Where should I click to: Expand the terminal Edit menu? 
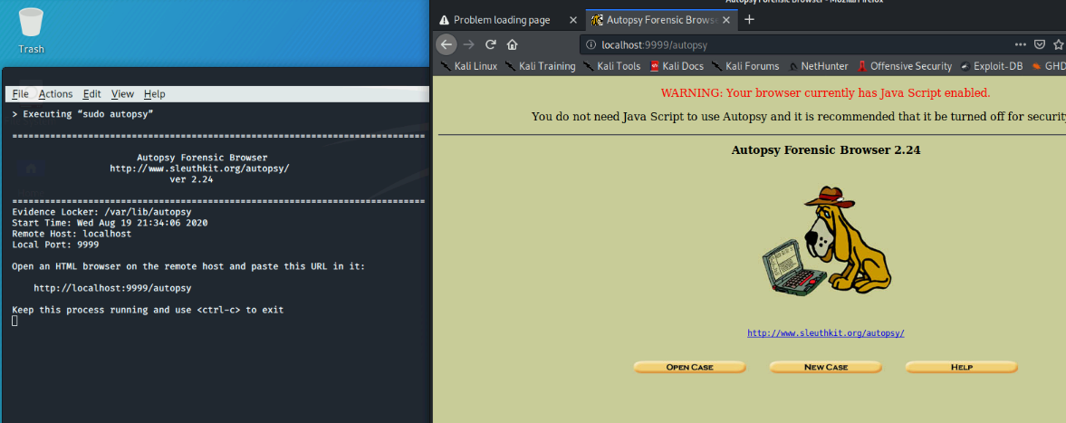pyautogui.click(x=91, y=94)
